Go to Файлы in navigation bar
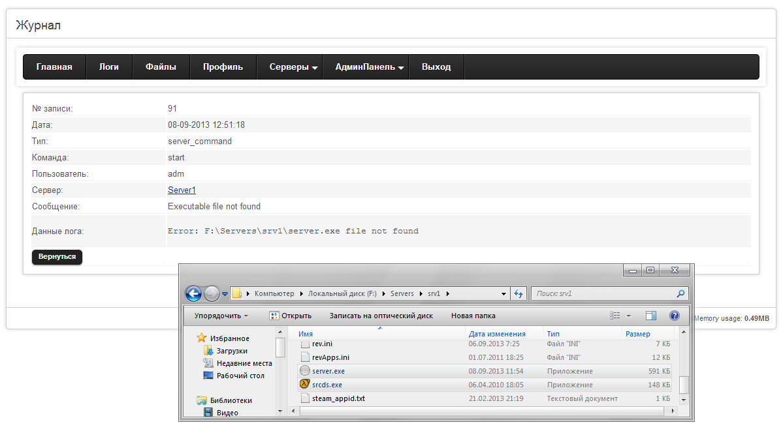This screenshot has height=431, width=781. coord(161,67)
